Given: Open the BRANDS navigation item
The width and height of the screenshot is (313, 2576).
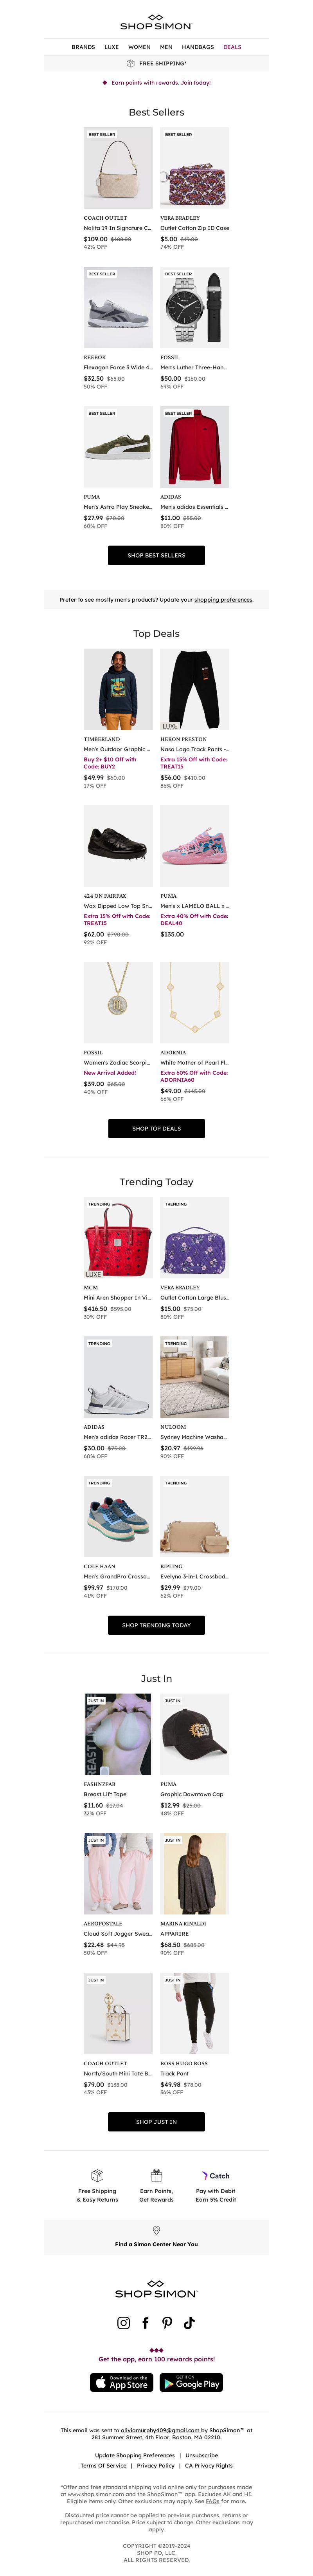Looking at the screenshot, I should 83,47.
